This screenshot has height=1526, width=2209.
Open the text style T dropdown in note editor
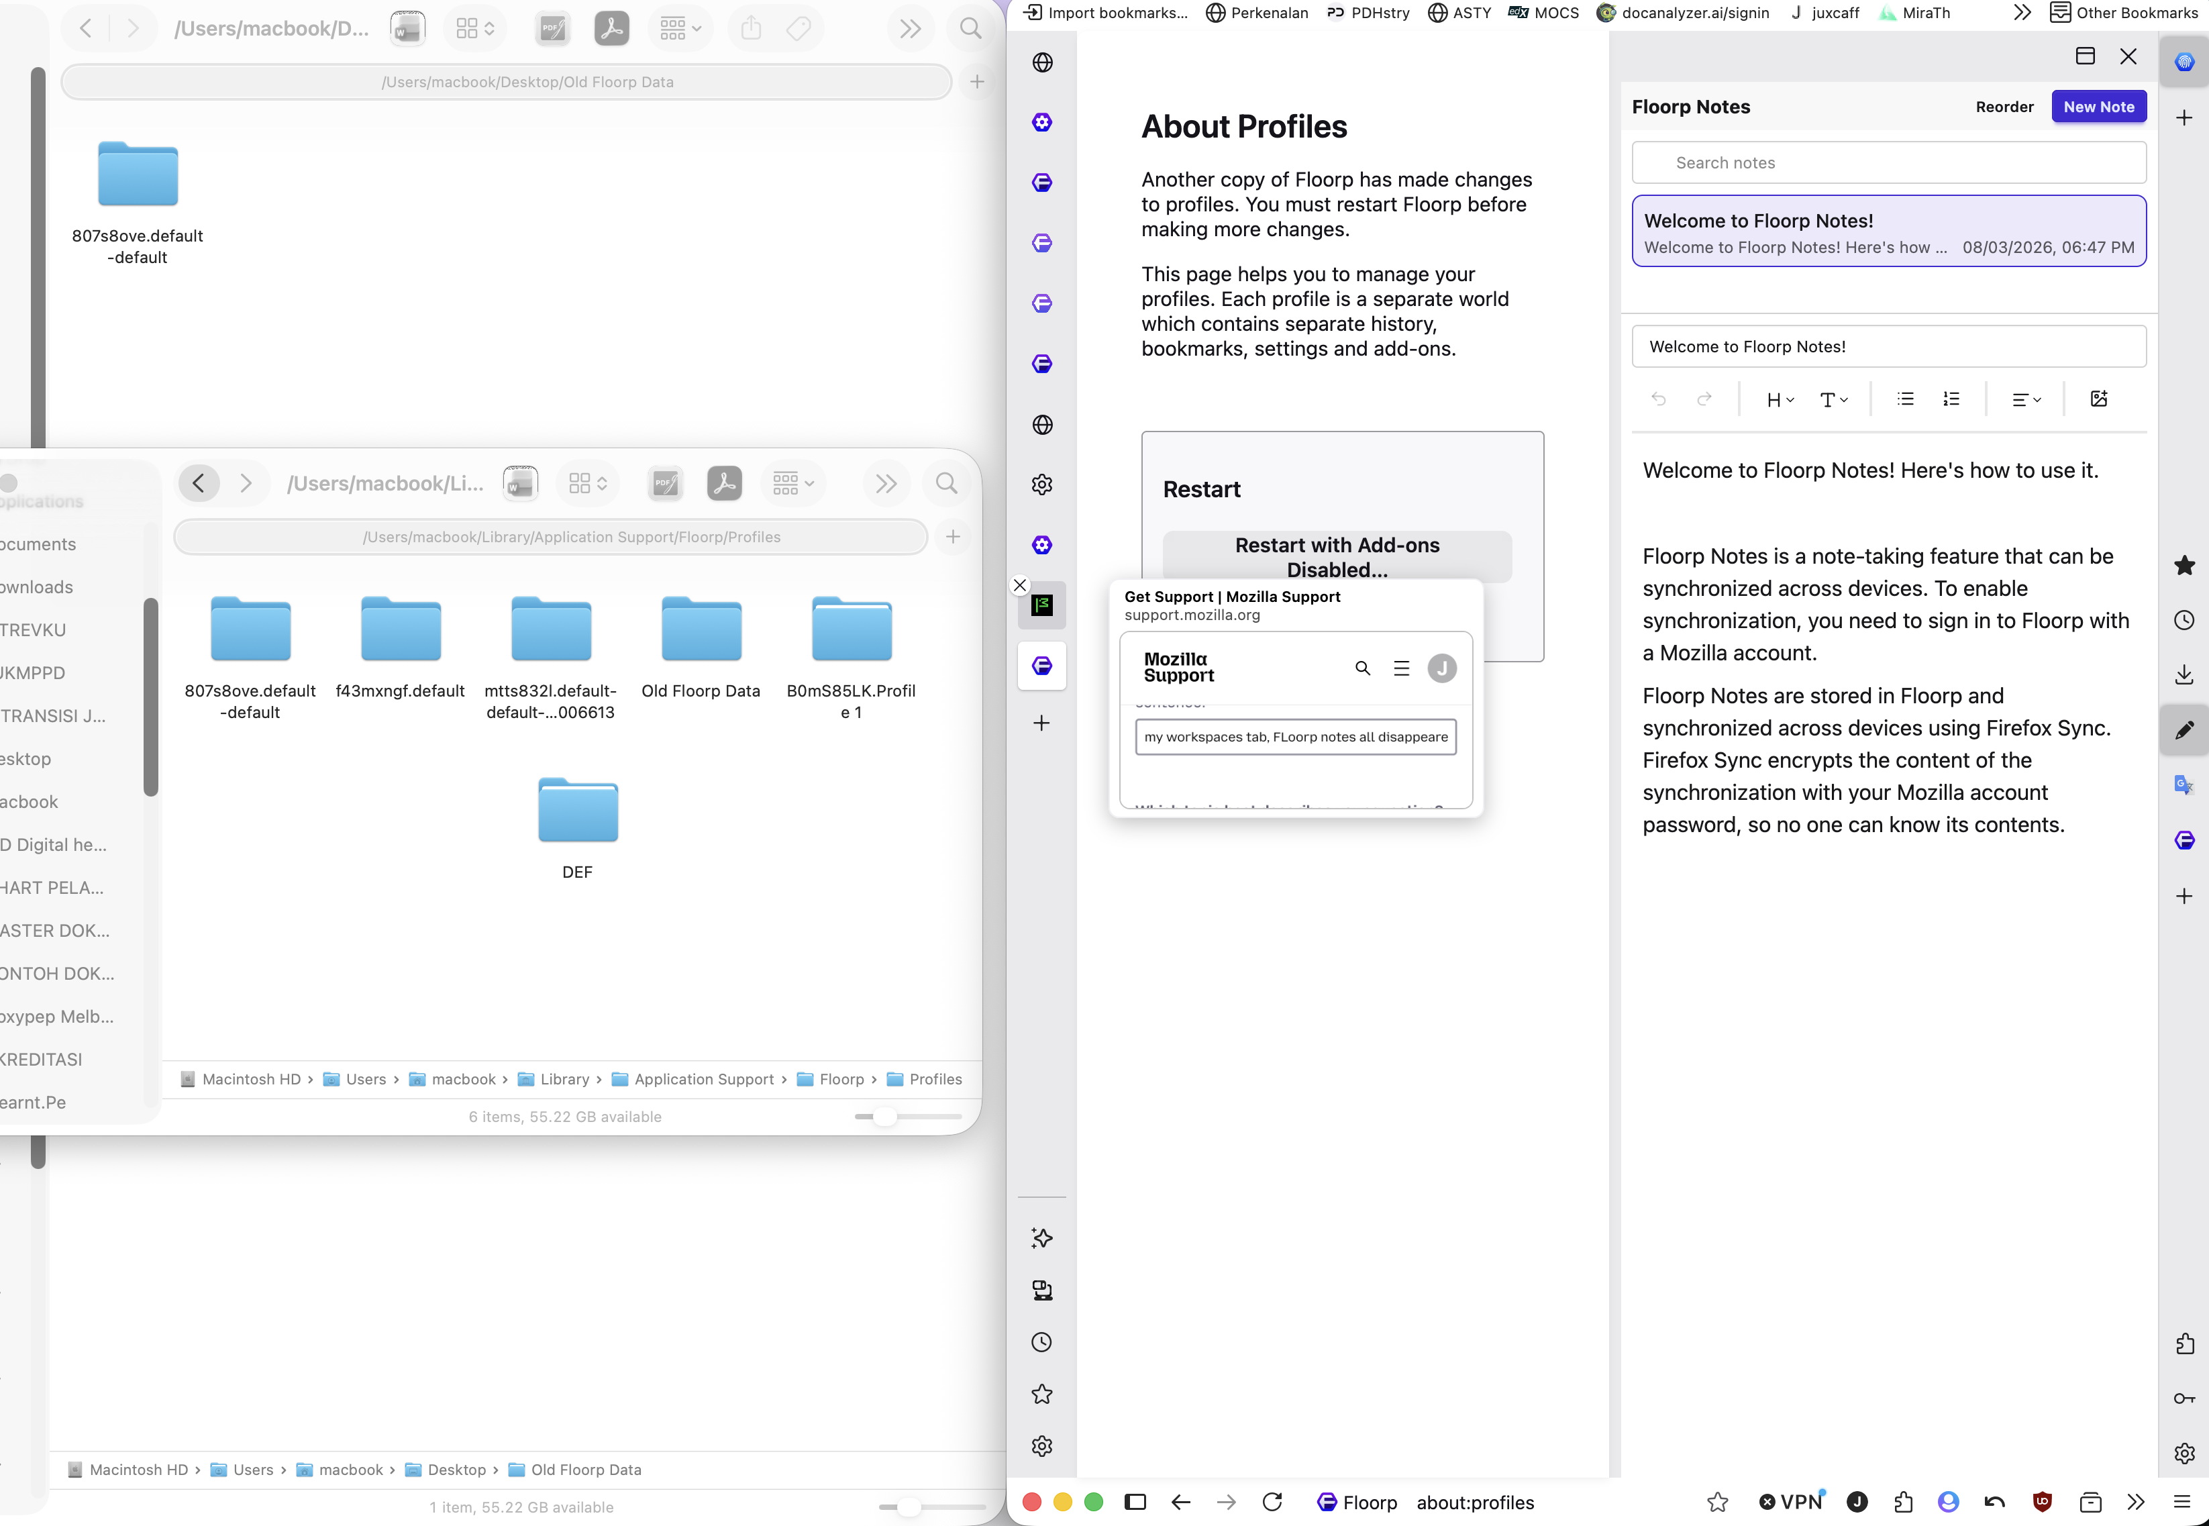click(1833, 400)
